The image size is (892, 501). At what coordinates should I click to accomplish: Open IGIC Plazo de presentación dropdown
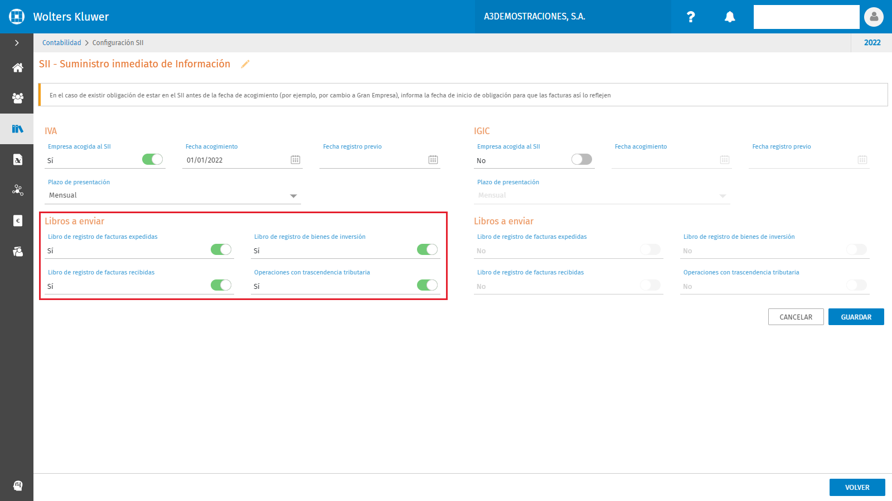click(x=602, y=195)
